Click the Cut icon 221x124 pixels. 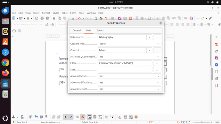[54, 18]
